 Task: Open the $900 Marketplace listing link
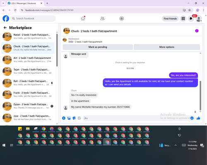(x=85, y=42)
